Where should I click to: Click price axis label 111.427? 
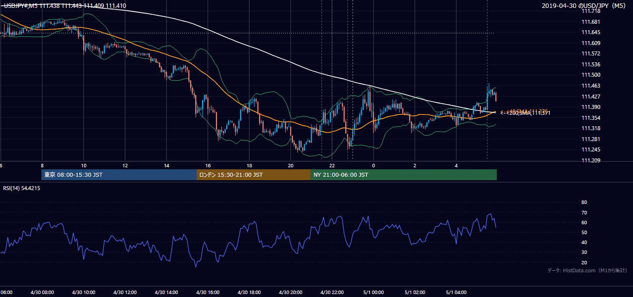(590, 97)
